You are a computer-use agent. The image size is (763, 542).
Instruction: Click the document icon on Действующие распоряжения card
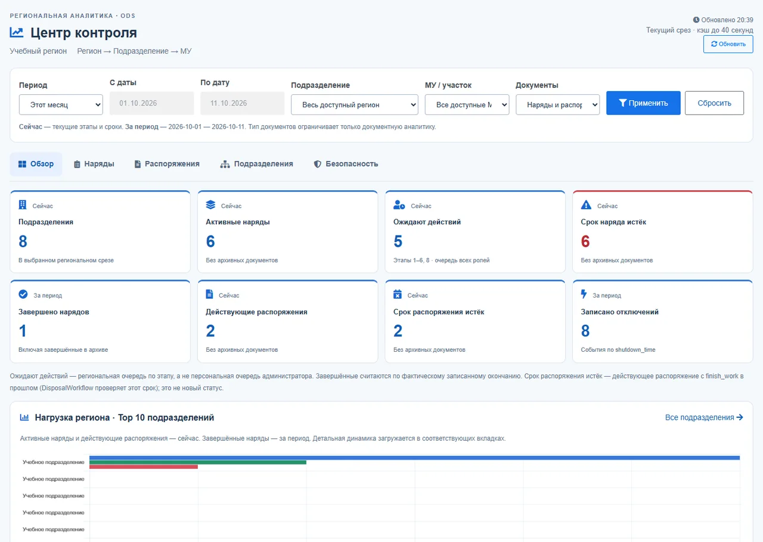(209, 294)
